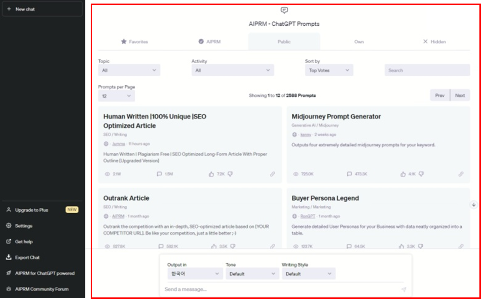Click the Export Chat download icon

click(9, 258)
